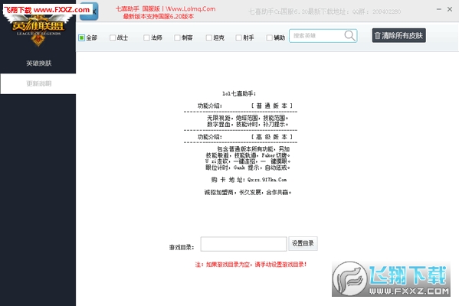The height and width of the screenshot is (306, 459).
Task: Toggle the 全部 checkbox
Action: (82, 37)
